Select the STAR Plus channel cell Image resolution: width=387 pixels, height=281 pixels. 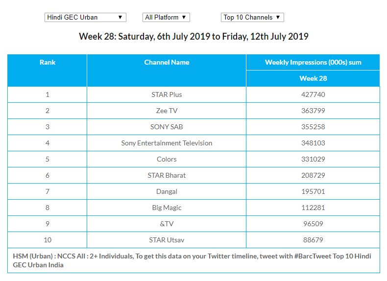(167, 94)
